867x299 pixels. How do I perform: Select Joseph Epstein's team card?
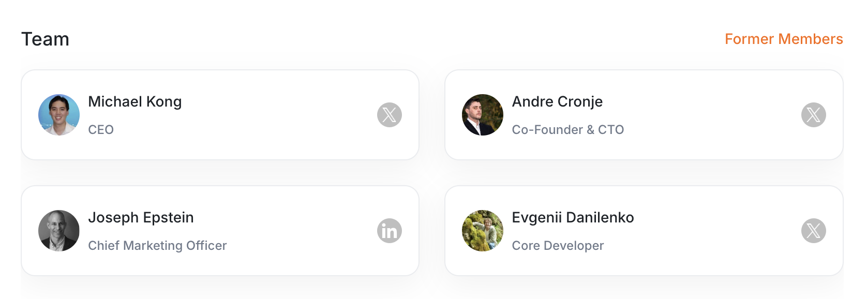(x=290, y=259)
